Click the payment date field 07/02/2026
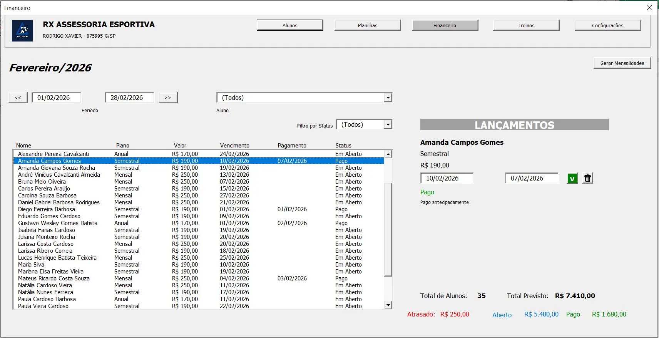Screen dimensions: 659x338 click(x=531, y=178)
